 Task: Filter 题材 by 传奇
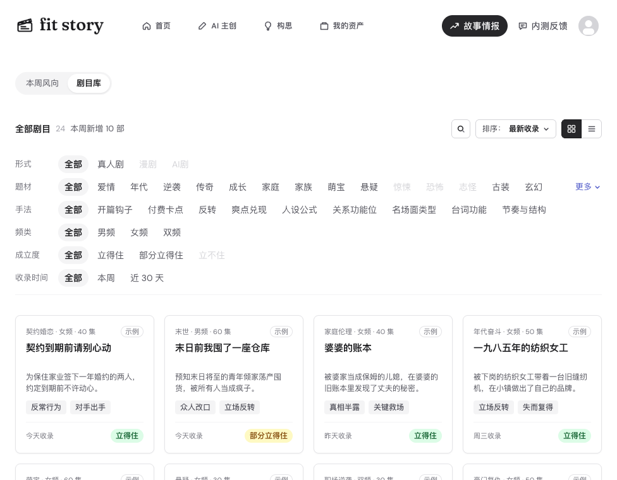pos(205,187)
